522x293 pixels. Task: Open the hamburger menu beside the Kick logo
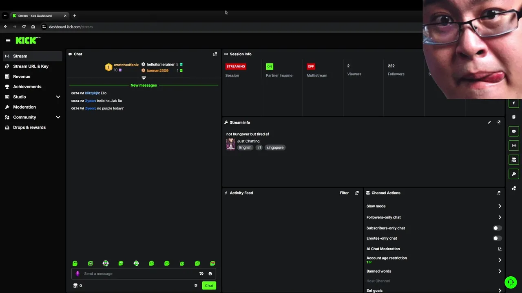click(8, 40)
